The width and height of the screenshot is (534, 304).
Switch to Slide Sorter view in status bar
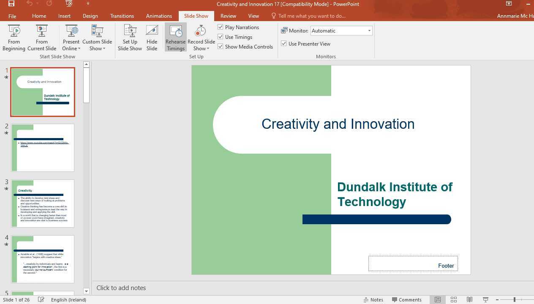click(x=454, y=300)
